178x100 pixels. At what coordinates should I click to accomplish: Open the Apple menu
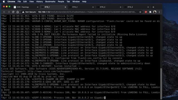coord(4,2)
